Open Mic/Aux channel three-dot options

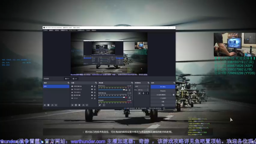pos(130,90)
